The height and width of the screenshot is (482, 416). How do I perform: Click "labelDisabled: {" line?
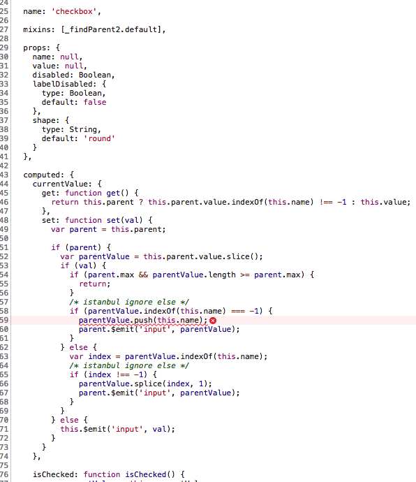pos(69,85)
